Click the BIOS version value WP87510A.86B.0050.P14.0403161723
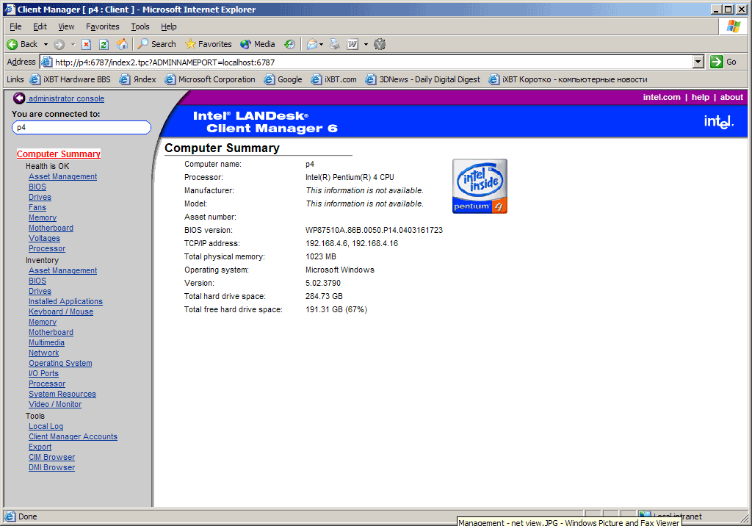 374,231
